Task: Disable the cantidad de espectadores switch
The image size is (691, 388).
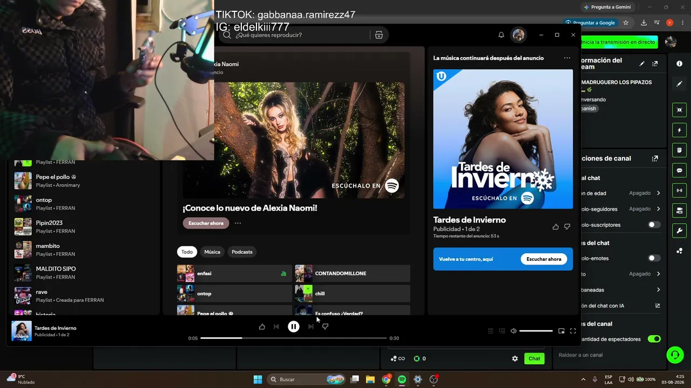Action: (654, 339)
